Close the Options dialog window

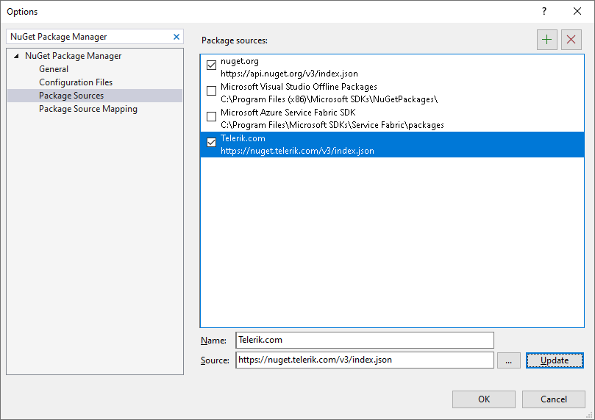point(577,11)
